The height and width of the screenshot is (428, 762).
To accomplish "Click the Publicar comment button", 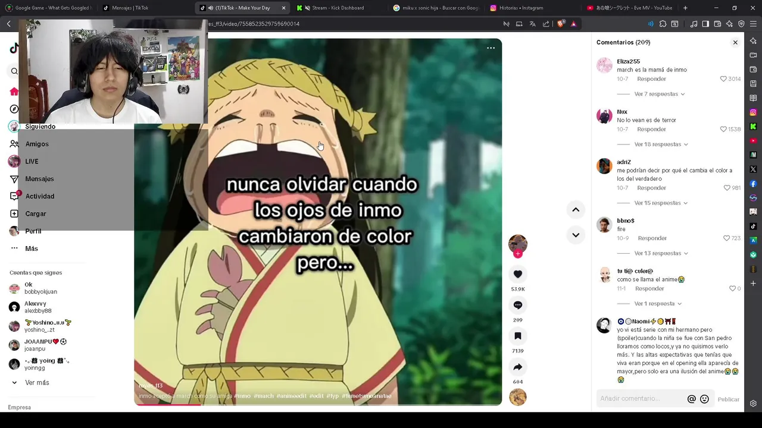I will click(728, 399).
